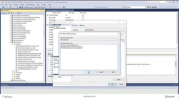Collapse the Person.Person table node
Viewport: 179px width, 100px height.
click(10, 42)
